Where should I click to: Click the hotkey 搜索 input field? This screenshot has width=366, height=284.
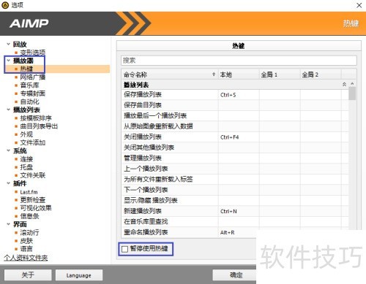click(239, 61)
